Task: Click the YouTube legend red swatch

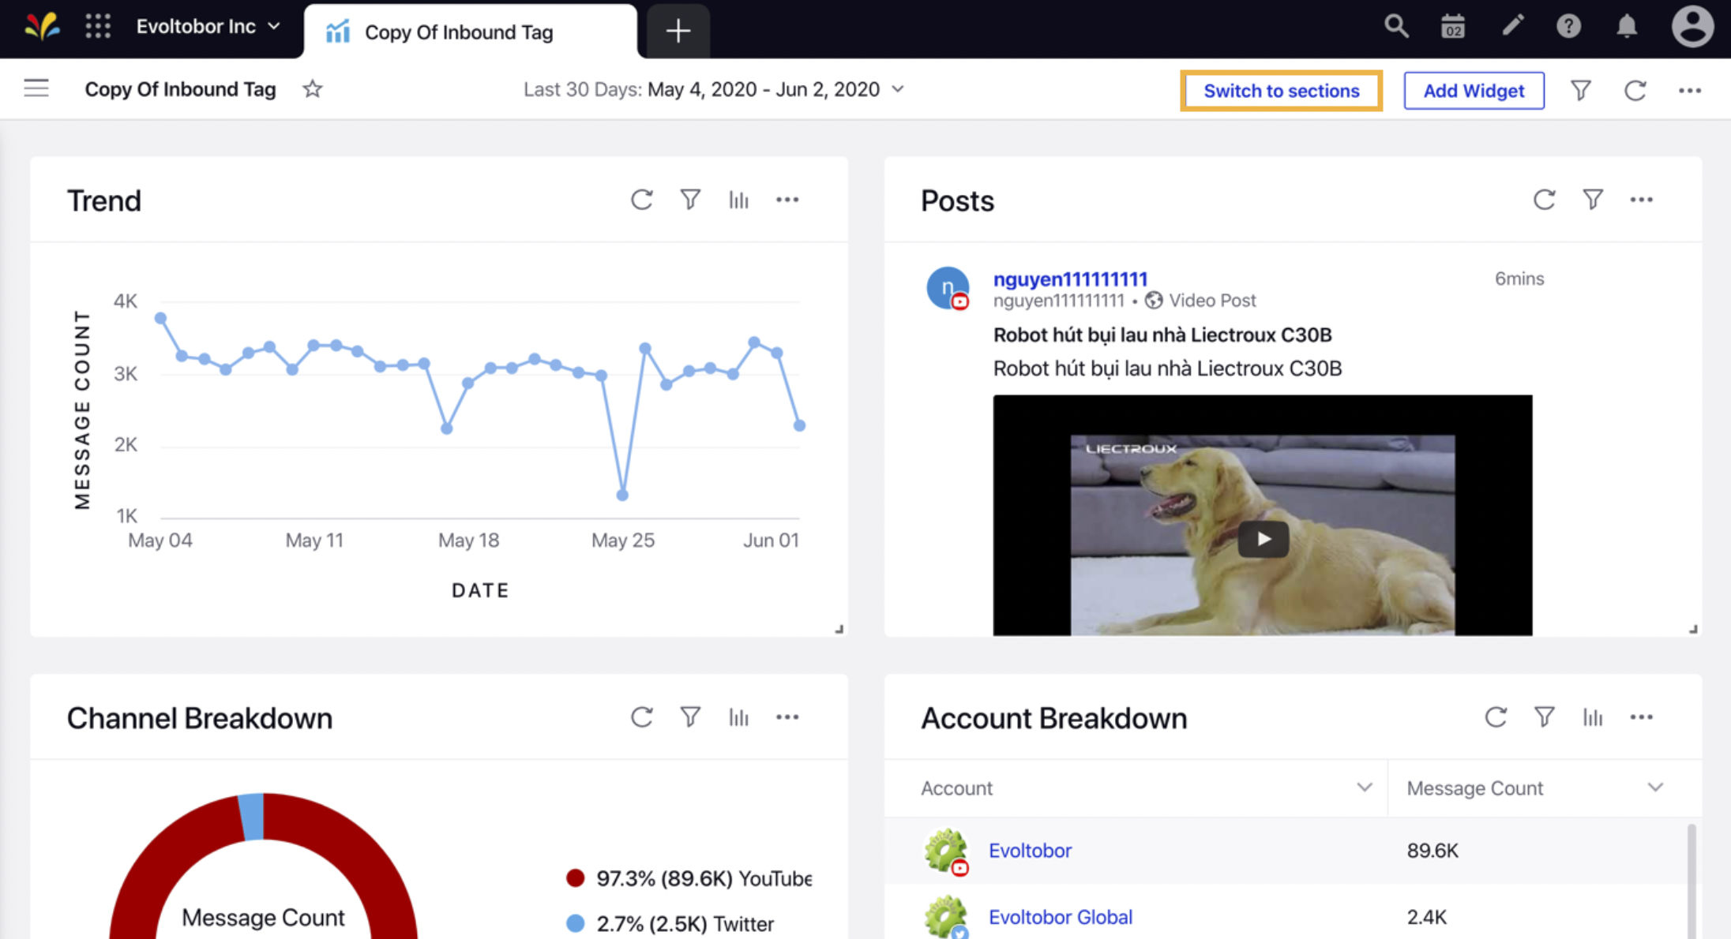Action: tap(575, 878)
